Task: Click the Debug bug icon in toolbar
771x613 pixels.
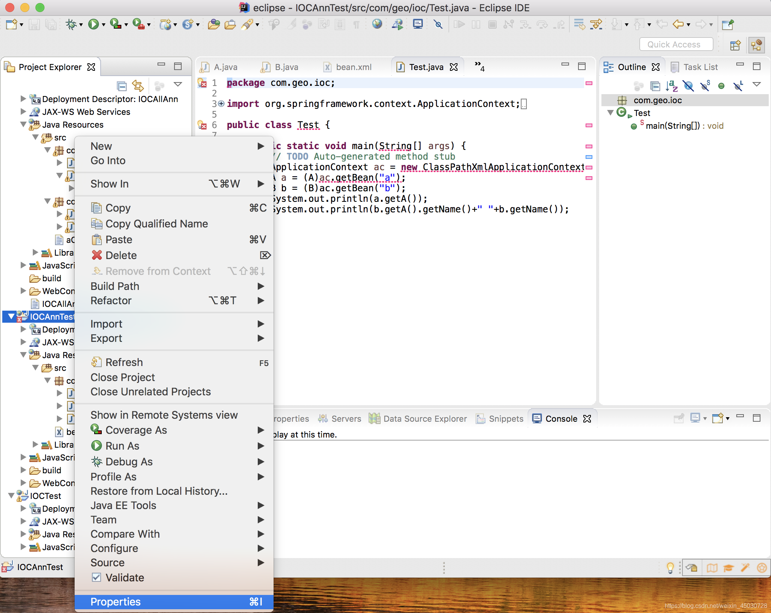Action: [x=71, y=24]
